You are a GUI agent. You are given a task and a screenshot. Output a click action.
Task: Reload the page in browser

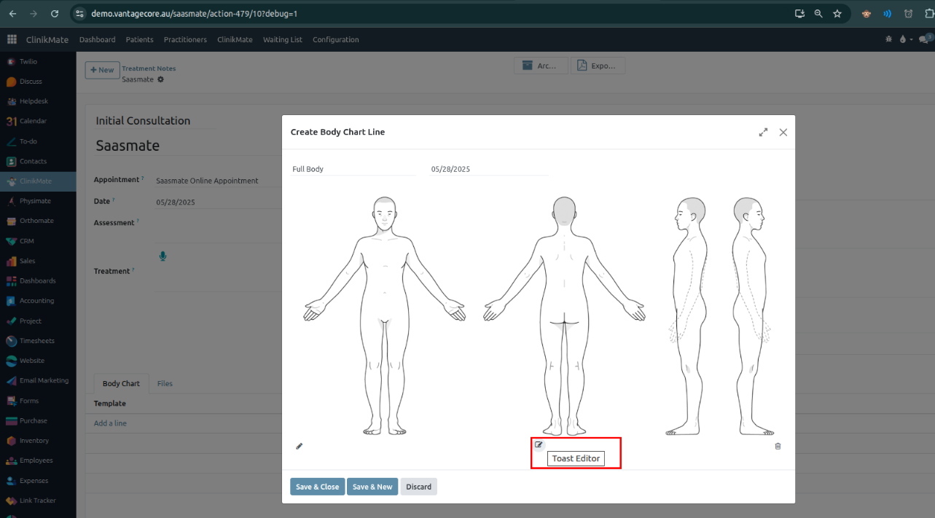click(x=55, y=14)
